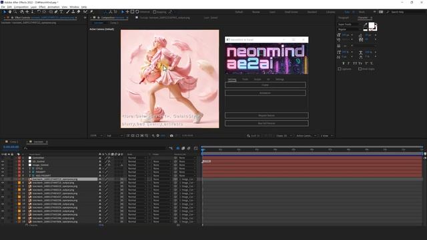
Task: Switch to Comp 1 timeline tab
Action: click(x=13, y=142)
